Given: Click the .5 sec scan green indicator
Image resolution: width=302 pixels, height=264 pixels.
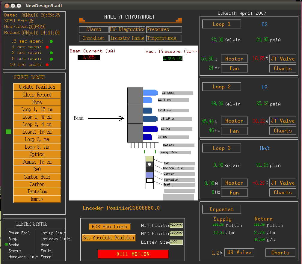Looking at the screenshot, I should (x=51, y=41).
